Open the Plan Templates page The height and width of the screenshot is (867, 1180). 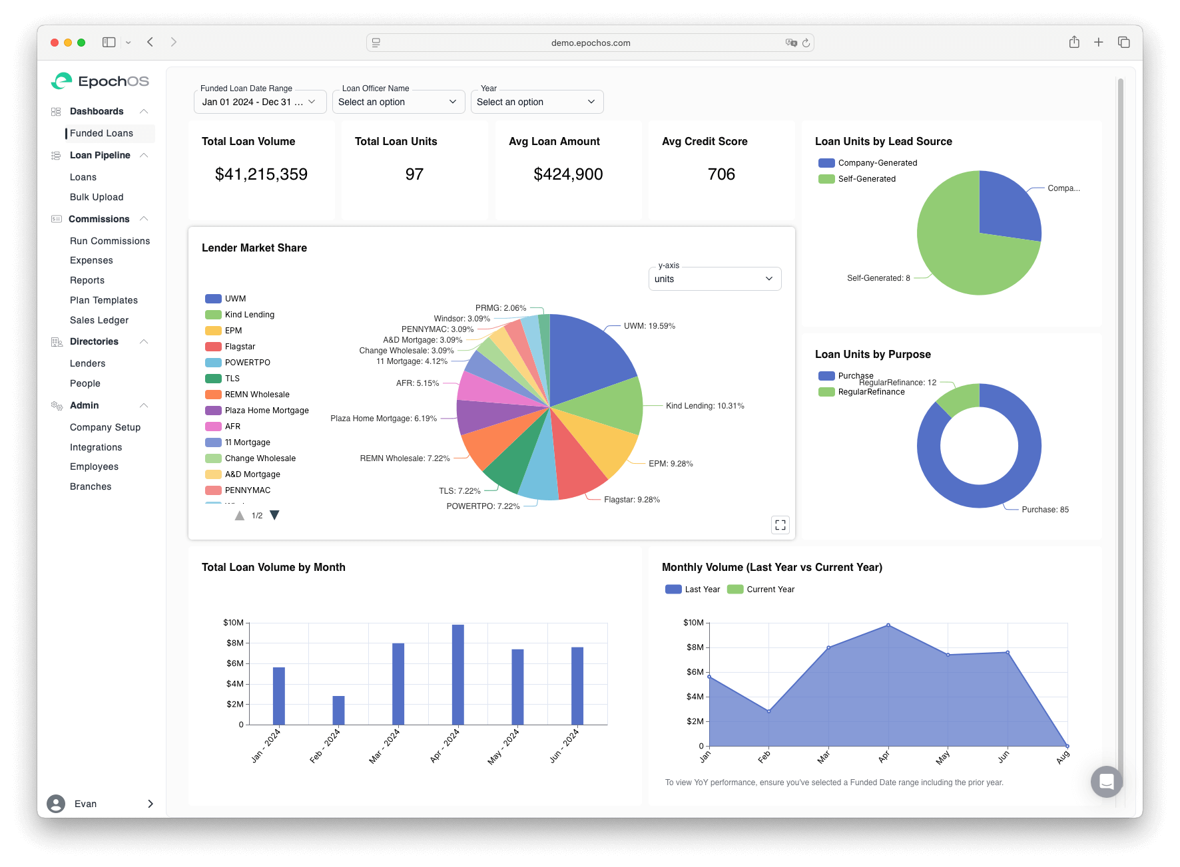pyautogui.click(x=104, y=300)
